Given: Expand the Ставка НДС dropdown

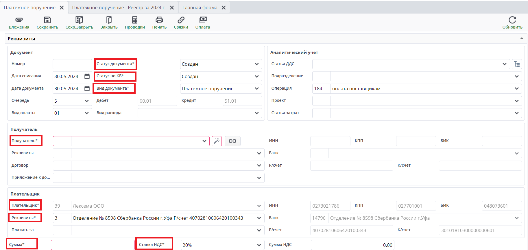Looking at the screenshot, I should point(259,245).
